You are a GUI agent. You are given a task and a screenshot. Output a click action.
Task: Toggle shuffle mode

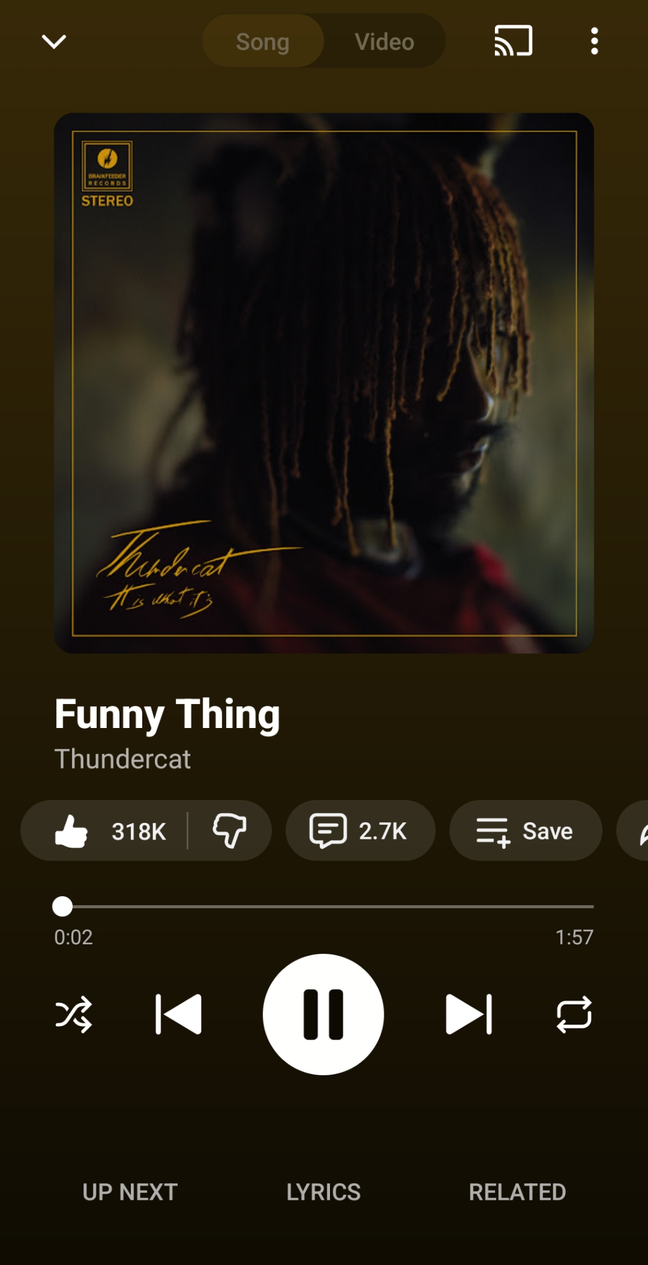[73, 1015]
